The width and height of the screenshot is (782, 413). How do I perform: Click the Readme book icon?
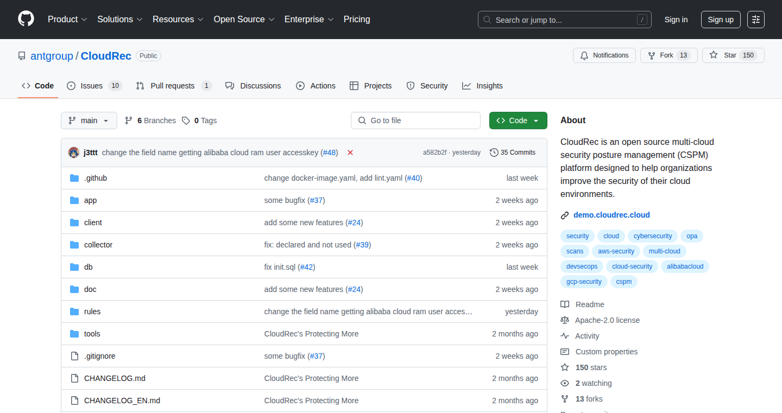coord(565,304)
